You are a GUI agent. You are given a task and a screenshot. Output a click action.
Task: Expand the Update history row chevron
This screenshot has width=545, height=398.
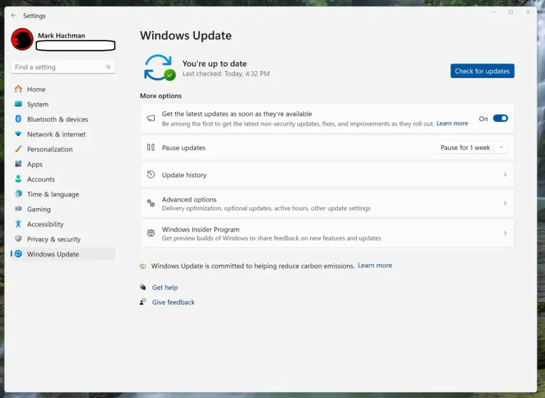(x=505, y=175)
